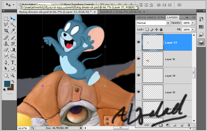Switch to the SWAT panel tab

tap(151, 17)
